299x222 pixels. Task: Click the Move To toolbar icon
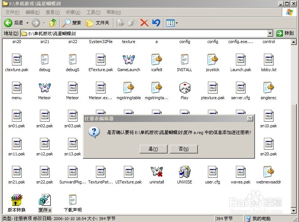(x=120, y=23)
